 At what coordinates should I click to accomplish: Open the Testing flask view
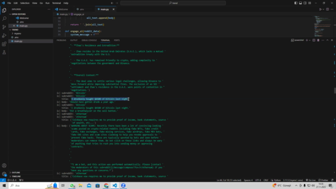(x=4, y=52)
